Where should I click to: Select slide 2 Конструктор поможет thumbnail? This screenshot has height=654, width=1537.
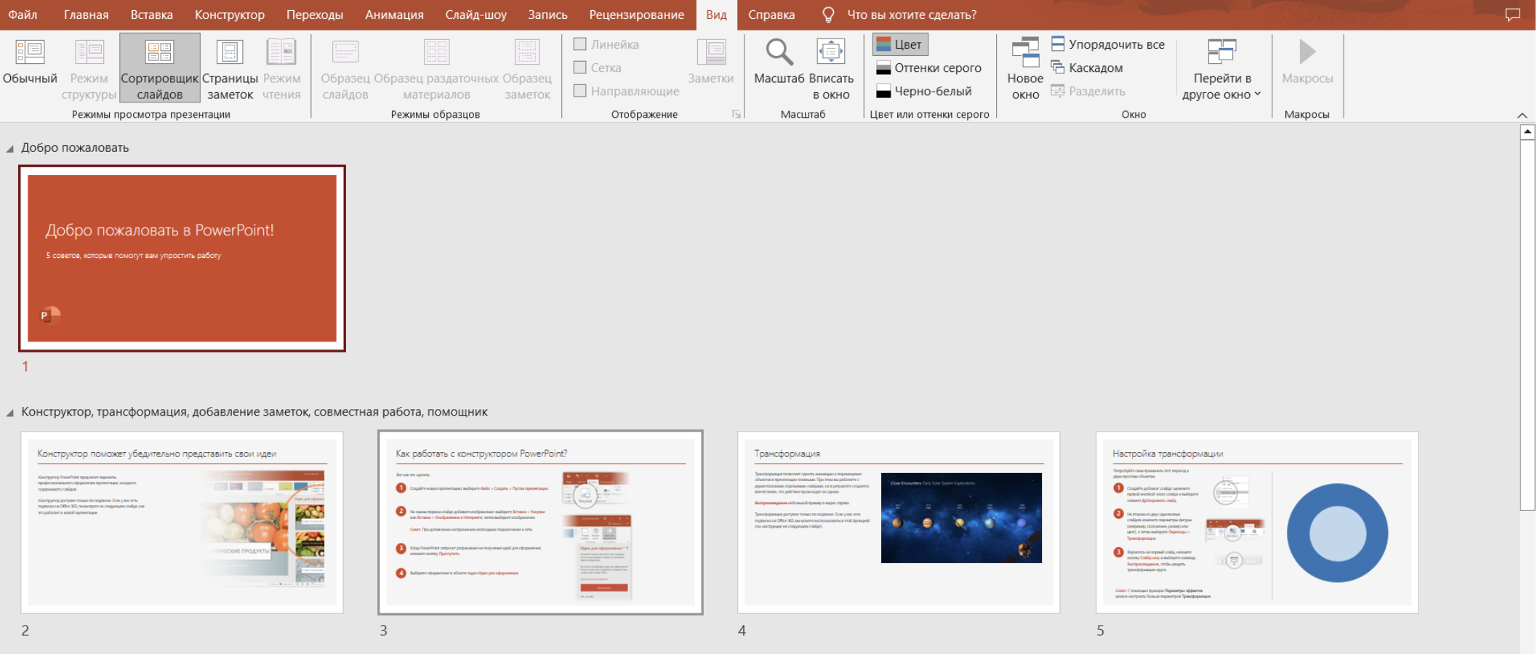pos(182,522)
